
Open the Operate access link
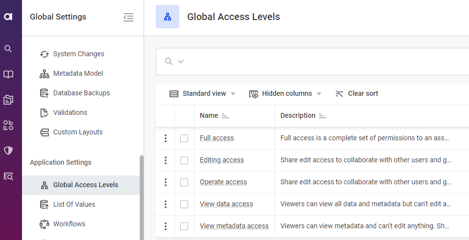pyautogui.click(x=223, y=182)
